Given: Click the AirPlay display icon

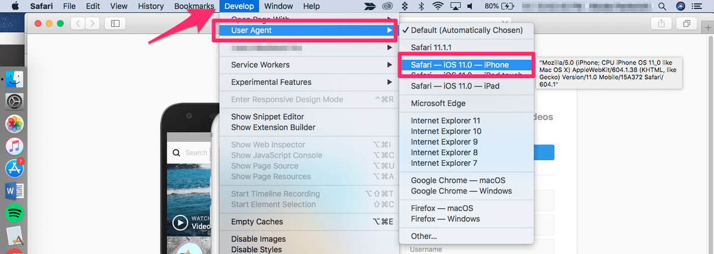Looking at the screenshot, I should (456, 7).
